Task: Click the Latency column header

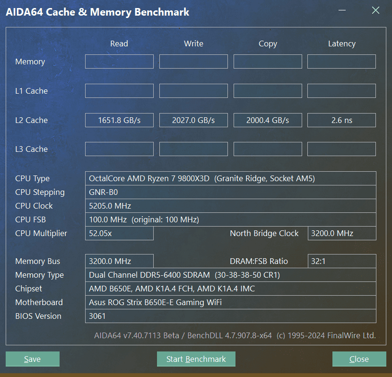Action: [342, 44]
